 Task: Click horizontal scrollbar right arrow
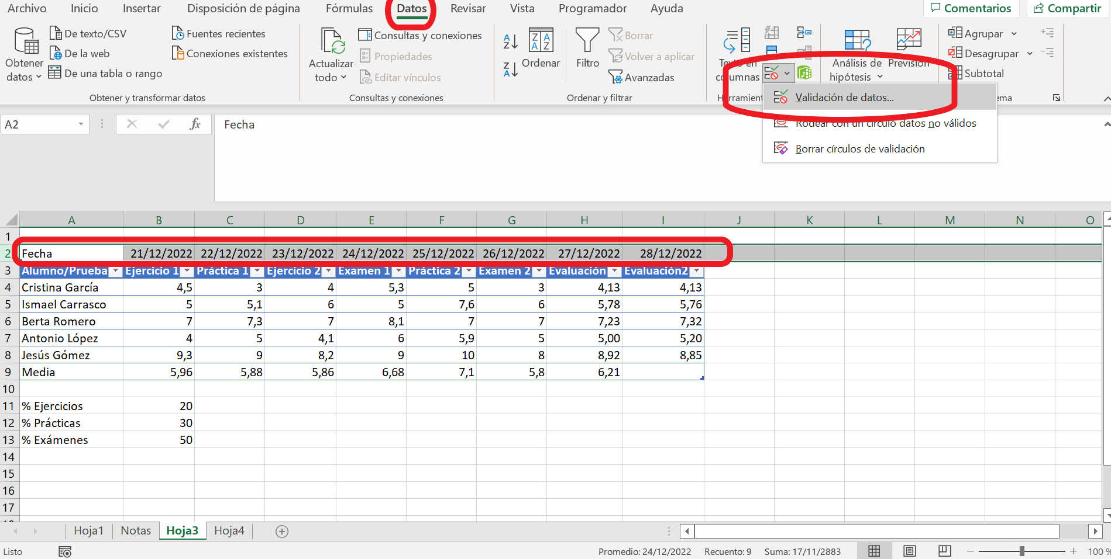1095,531
